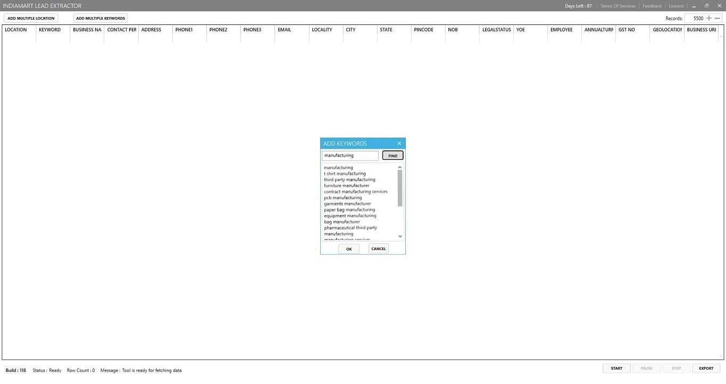Confirm keywords with the OK button
726x384 pixels.
(349, 249)
